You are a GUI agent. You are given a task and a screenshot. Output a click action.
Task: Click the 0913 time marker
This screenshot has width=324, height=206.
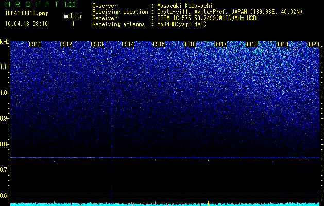click(x=97, y=44)
